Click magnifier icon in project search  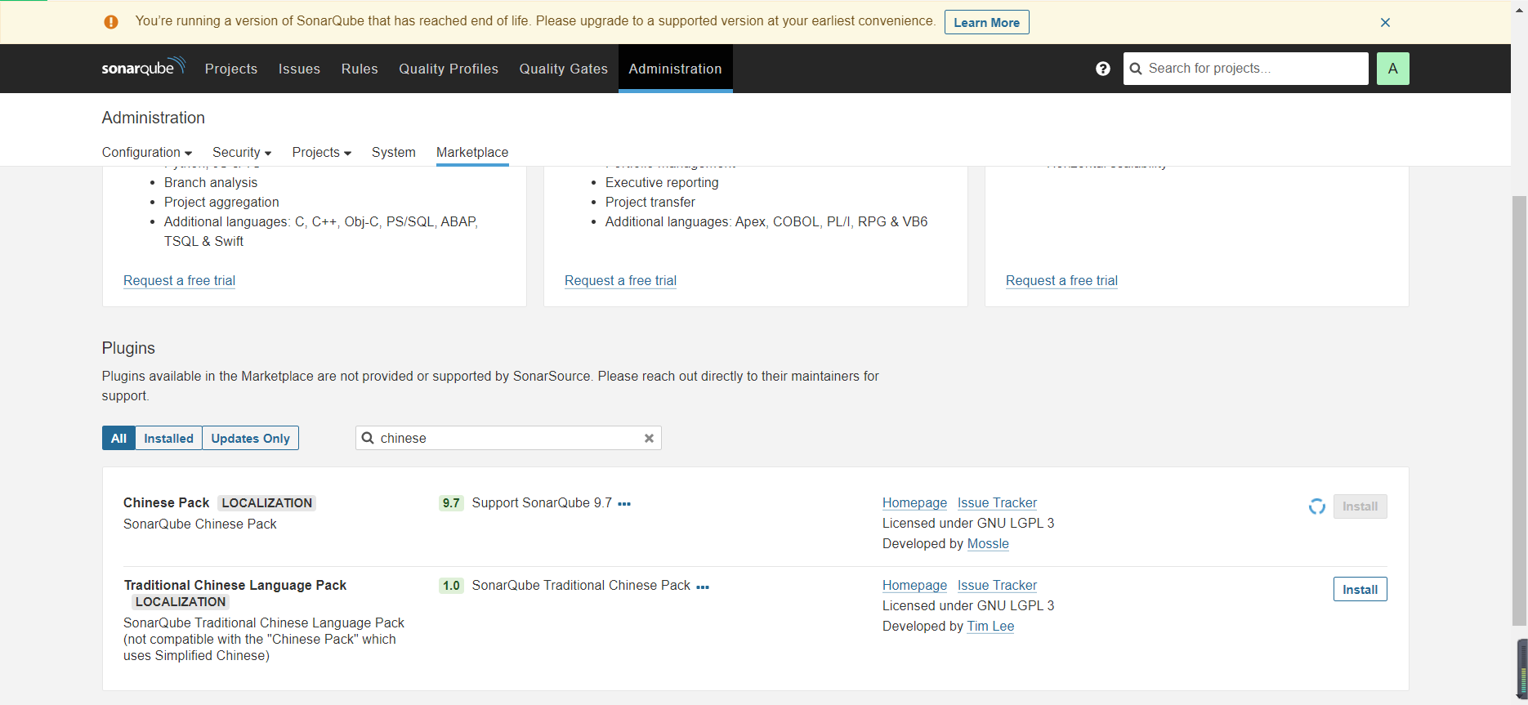tap(1136, 69)
